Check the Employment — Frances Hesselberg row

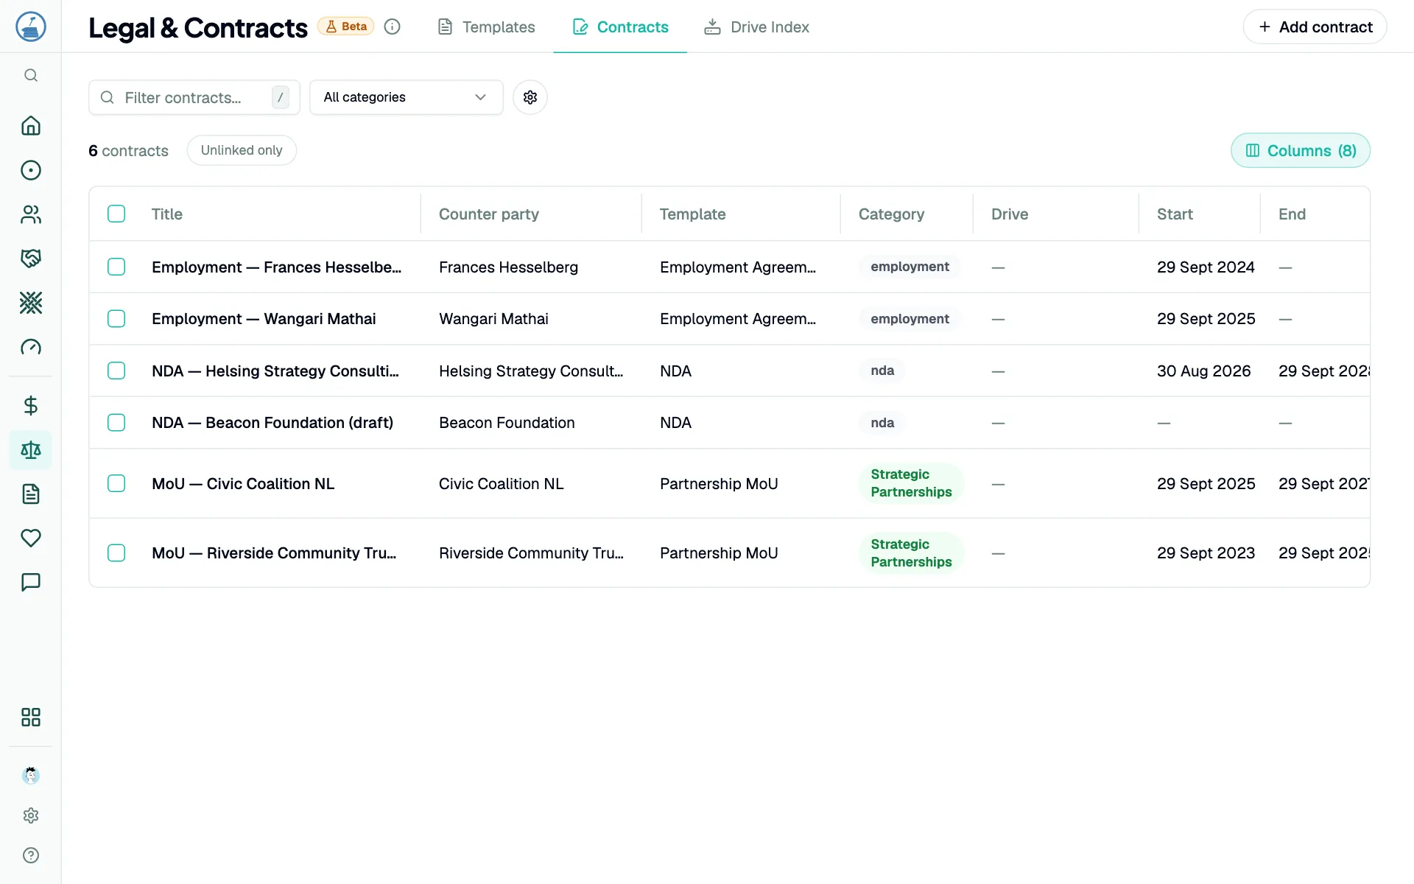click(116, 267)
